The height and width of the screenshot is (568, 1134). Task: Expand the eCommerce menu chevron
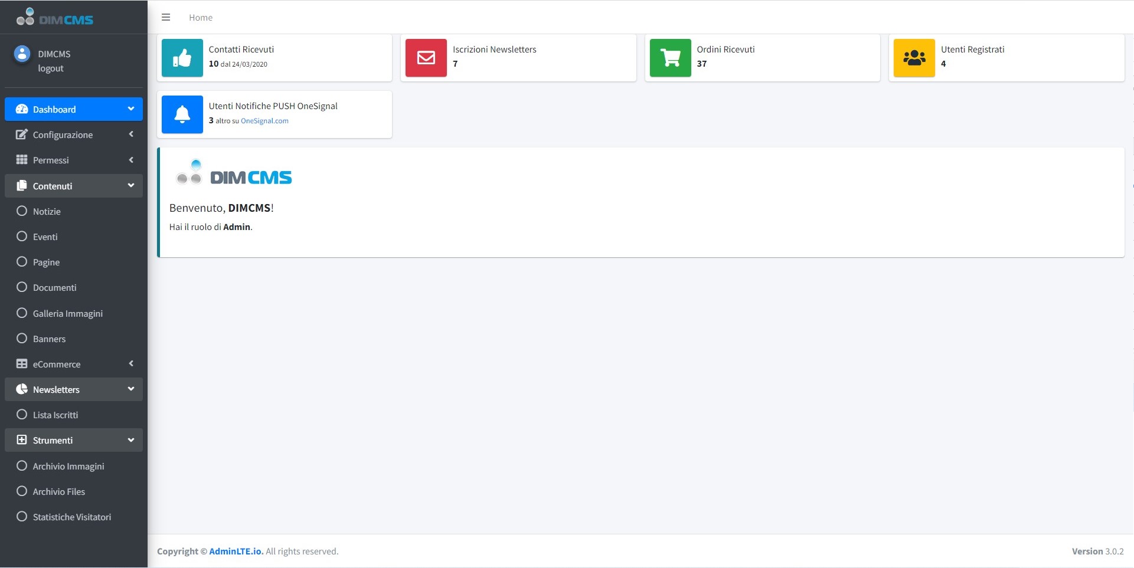131,364
